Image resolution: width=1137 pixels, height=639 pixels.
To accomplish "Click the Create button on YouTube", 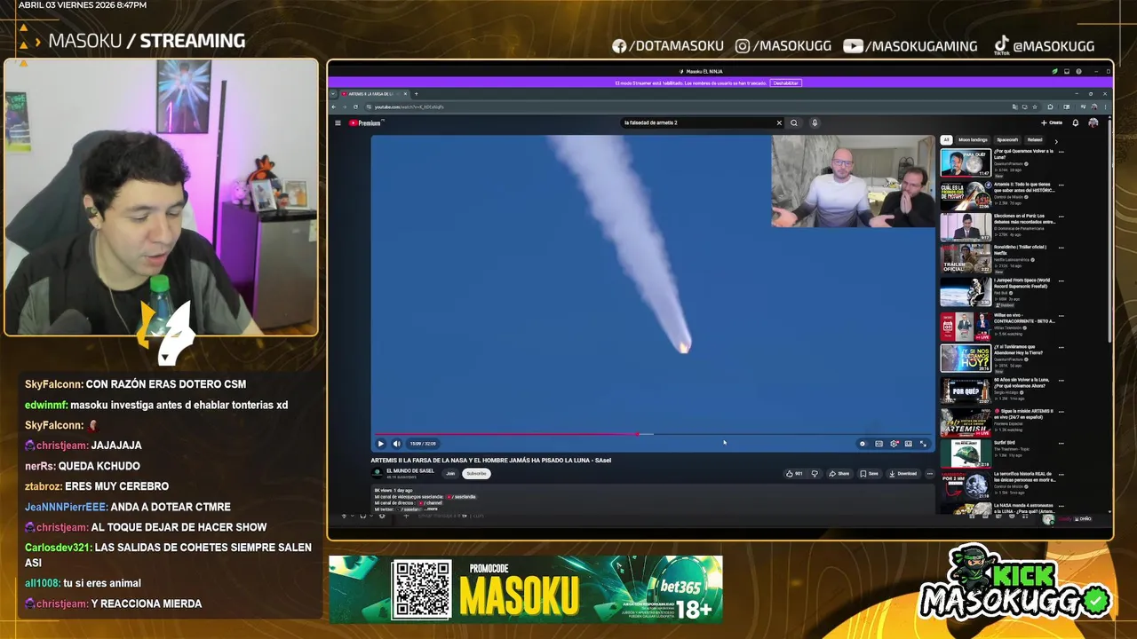I will point(1052,122).
